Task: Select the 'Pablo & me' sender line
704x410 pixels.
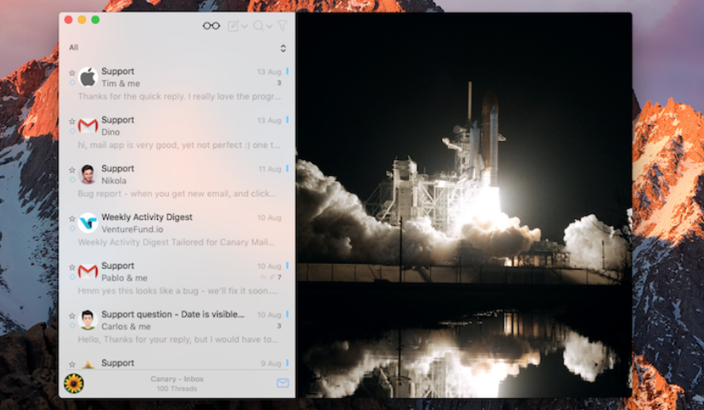Action: point(124,278)
